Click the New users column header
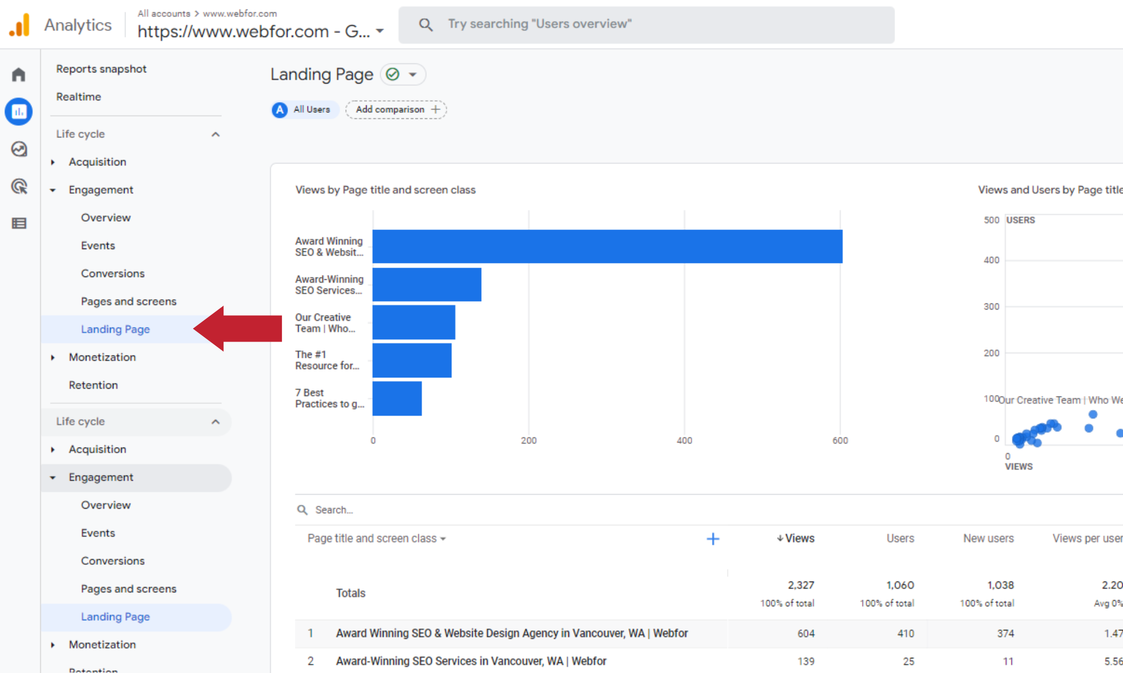Viewport: 1123px width, 673px height. pos(988,538)
